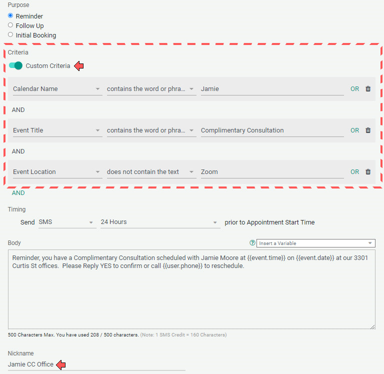Select the Follow Up purpose option
The width and height of the screenshot is (384, 374).
[x=10, y=25]
